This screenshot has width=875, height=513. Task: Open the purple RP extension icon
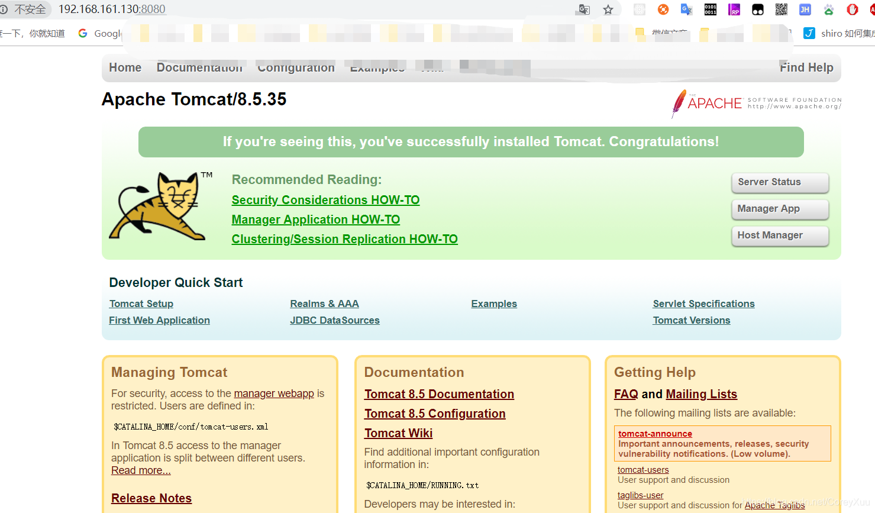pyautogui.click(x=734, y=9)
